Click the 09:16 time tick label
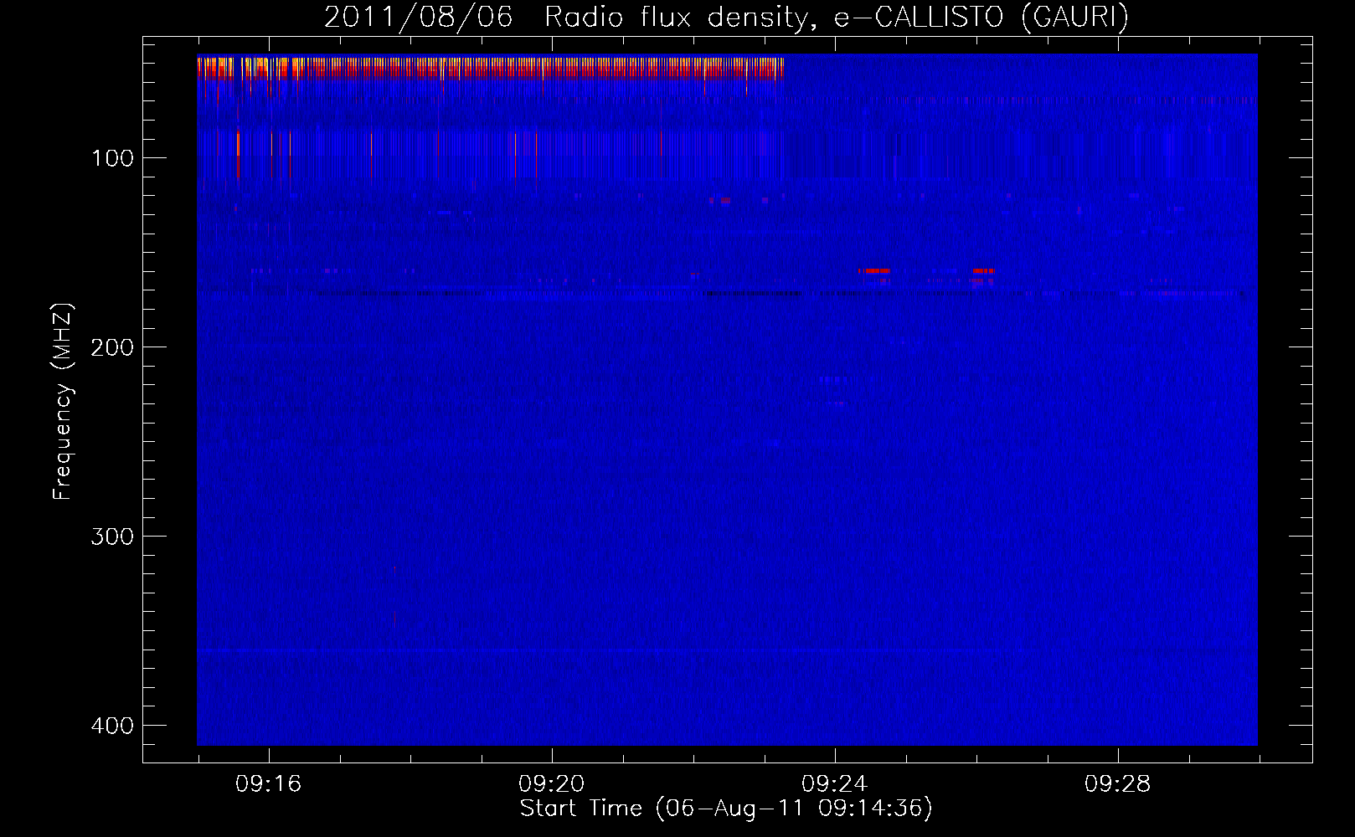Image resolution: width=1355 pixels, height=837 pixels. [x=269, y=784]
